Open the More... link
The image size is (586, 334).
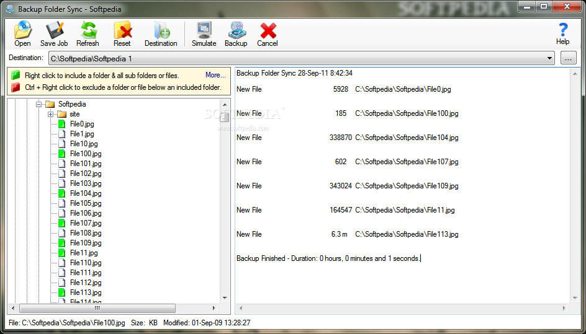215,75
